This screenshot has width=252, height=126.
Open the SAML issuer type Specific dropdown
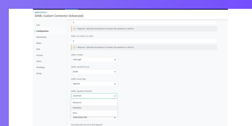(x=94, y=84)
